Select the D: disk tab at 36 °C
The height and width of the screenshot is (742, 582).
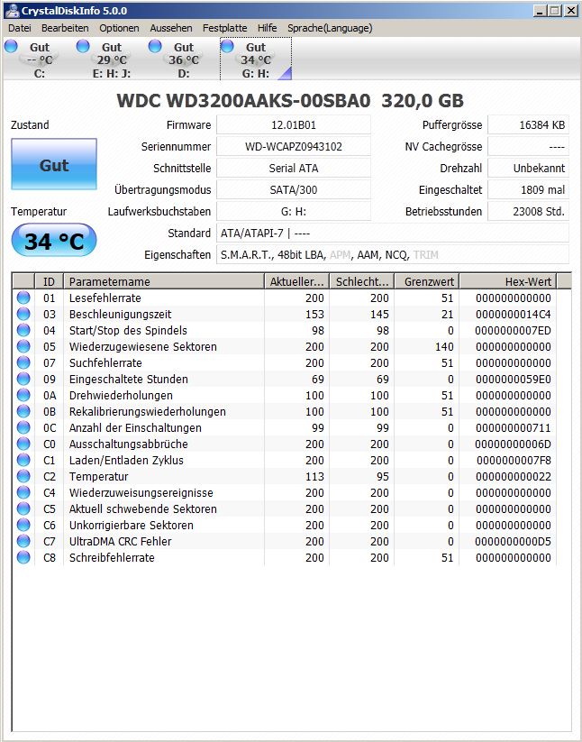(x=184, y=60)
